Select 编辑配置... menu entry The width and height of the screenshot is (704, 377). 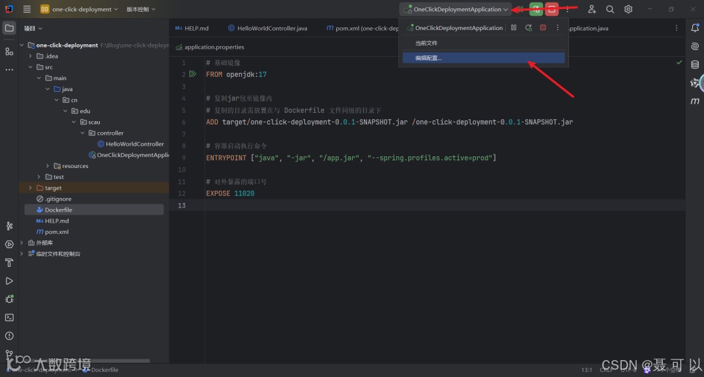pos(484,58)
